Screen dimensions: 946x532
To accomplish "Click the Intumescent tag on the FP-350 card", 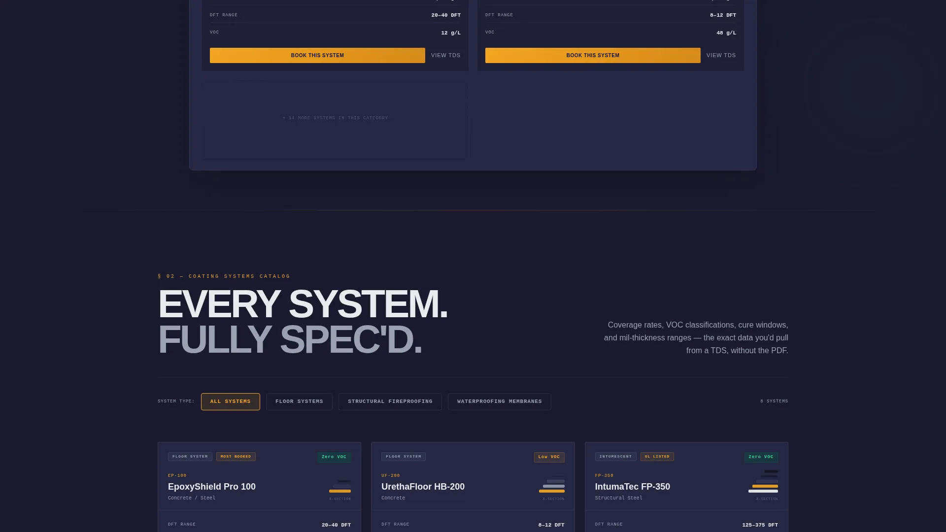I will click(616, 457).
